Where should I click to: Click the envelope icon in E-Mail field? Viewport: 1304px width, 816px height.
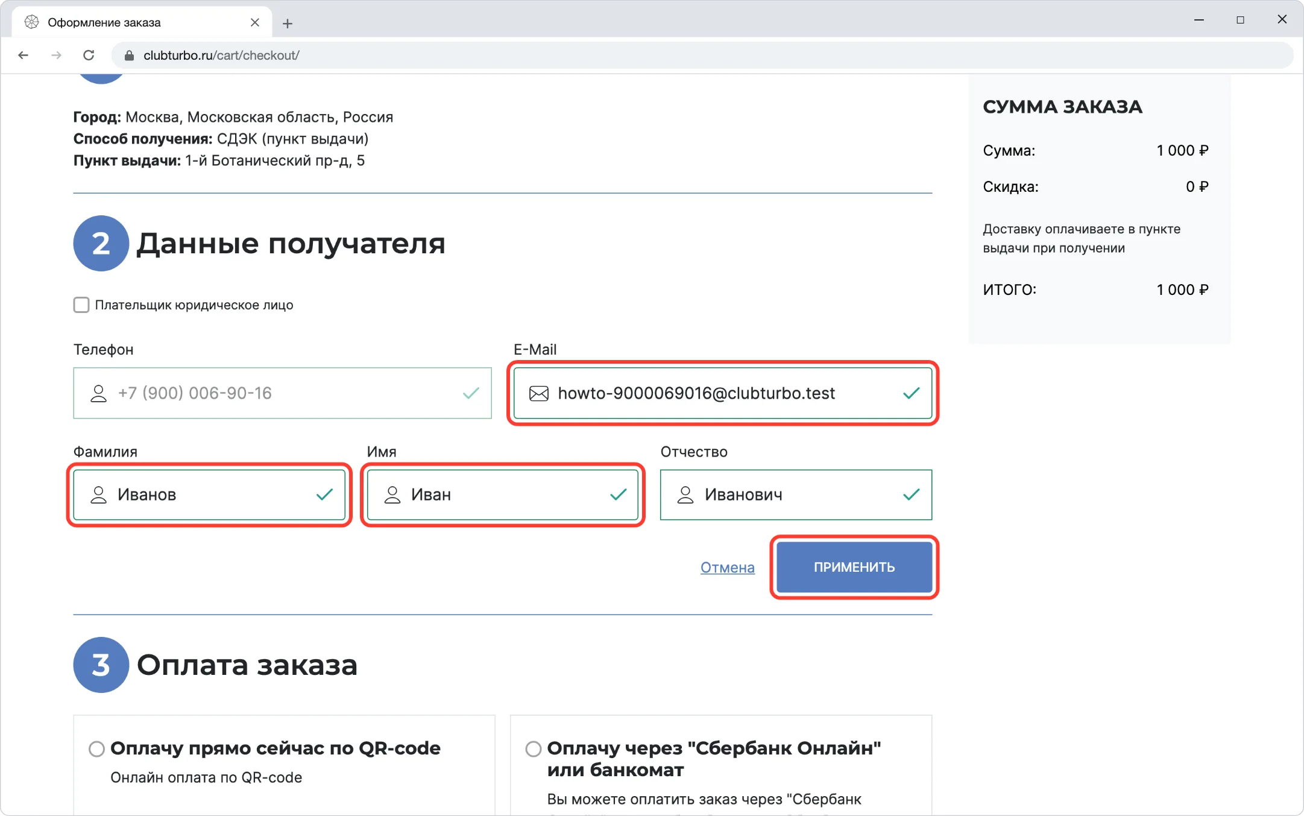[538, 393]
